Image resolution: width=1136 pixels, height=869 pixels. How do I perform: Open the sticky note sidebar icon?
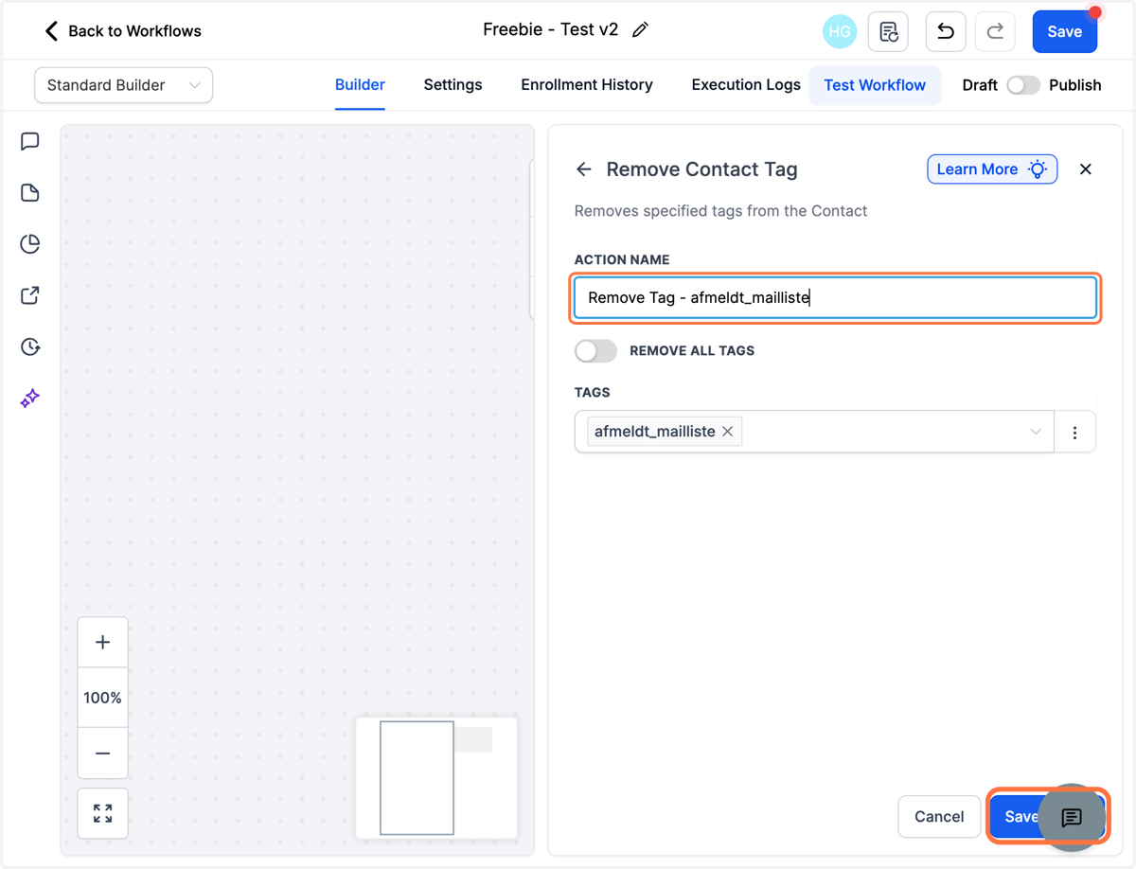[x=30, y=193]
